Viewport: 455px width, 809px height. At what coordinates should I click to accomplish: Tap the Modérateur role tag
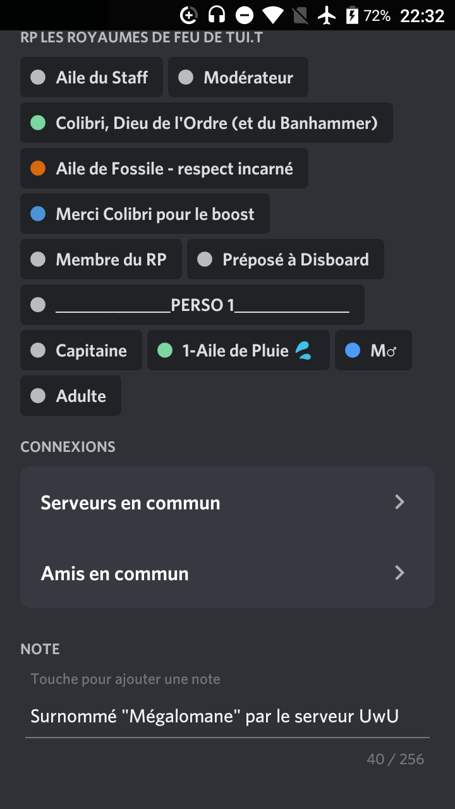(x=238, y=77)
